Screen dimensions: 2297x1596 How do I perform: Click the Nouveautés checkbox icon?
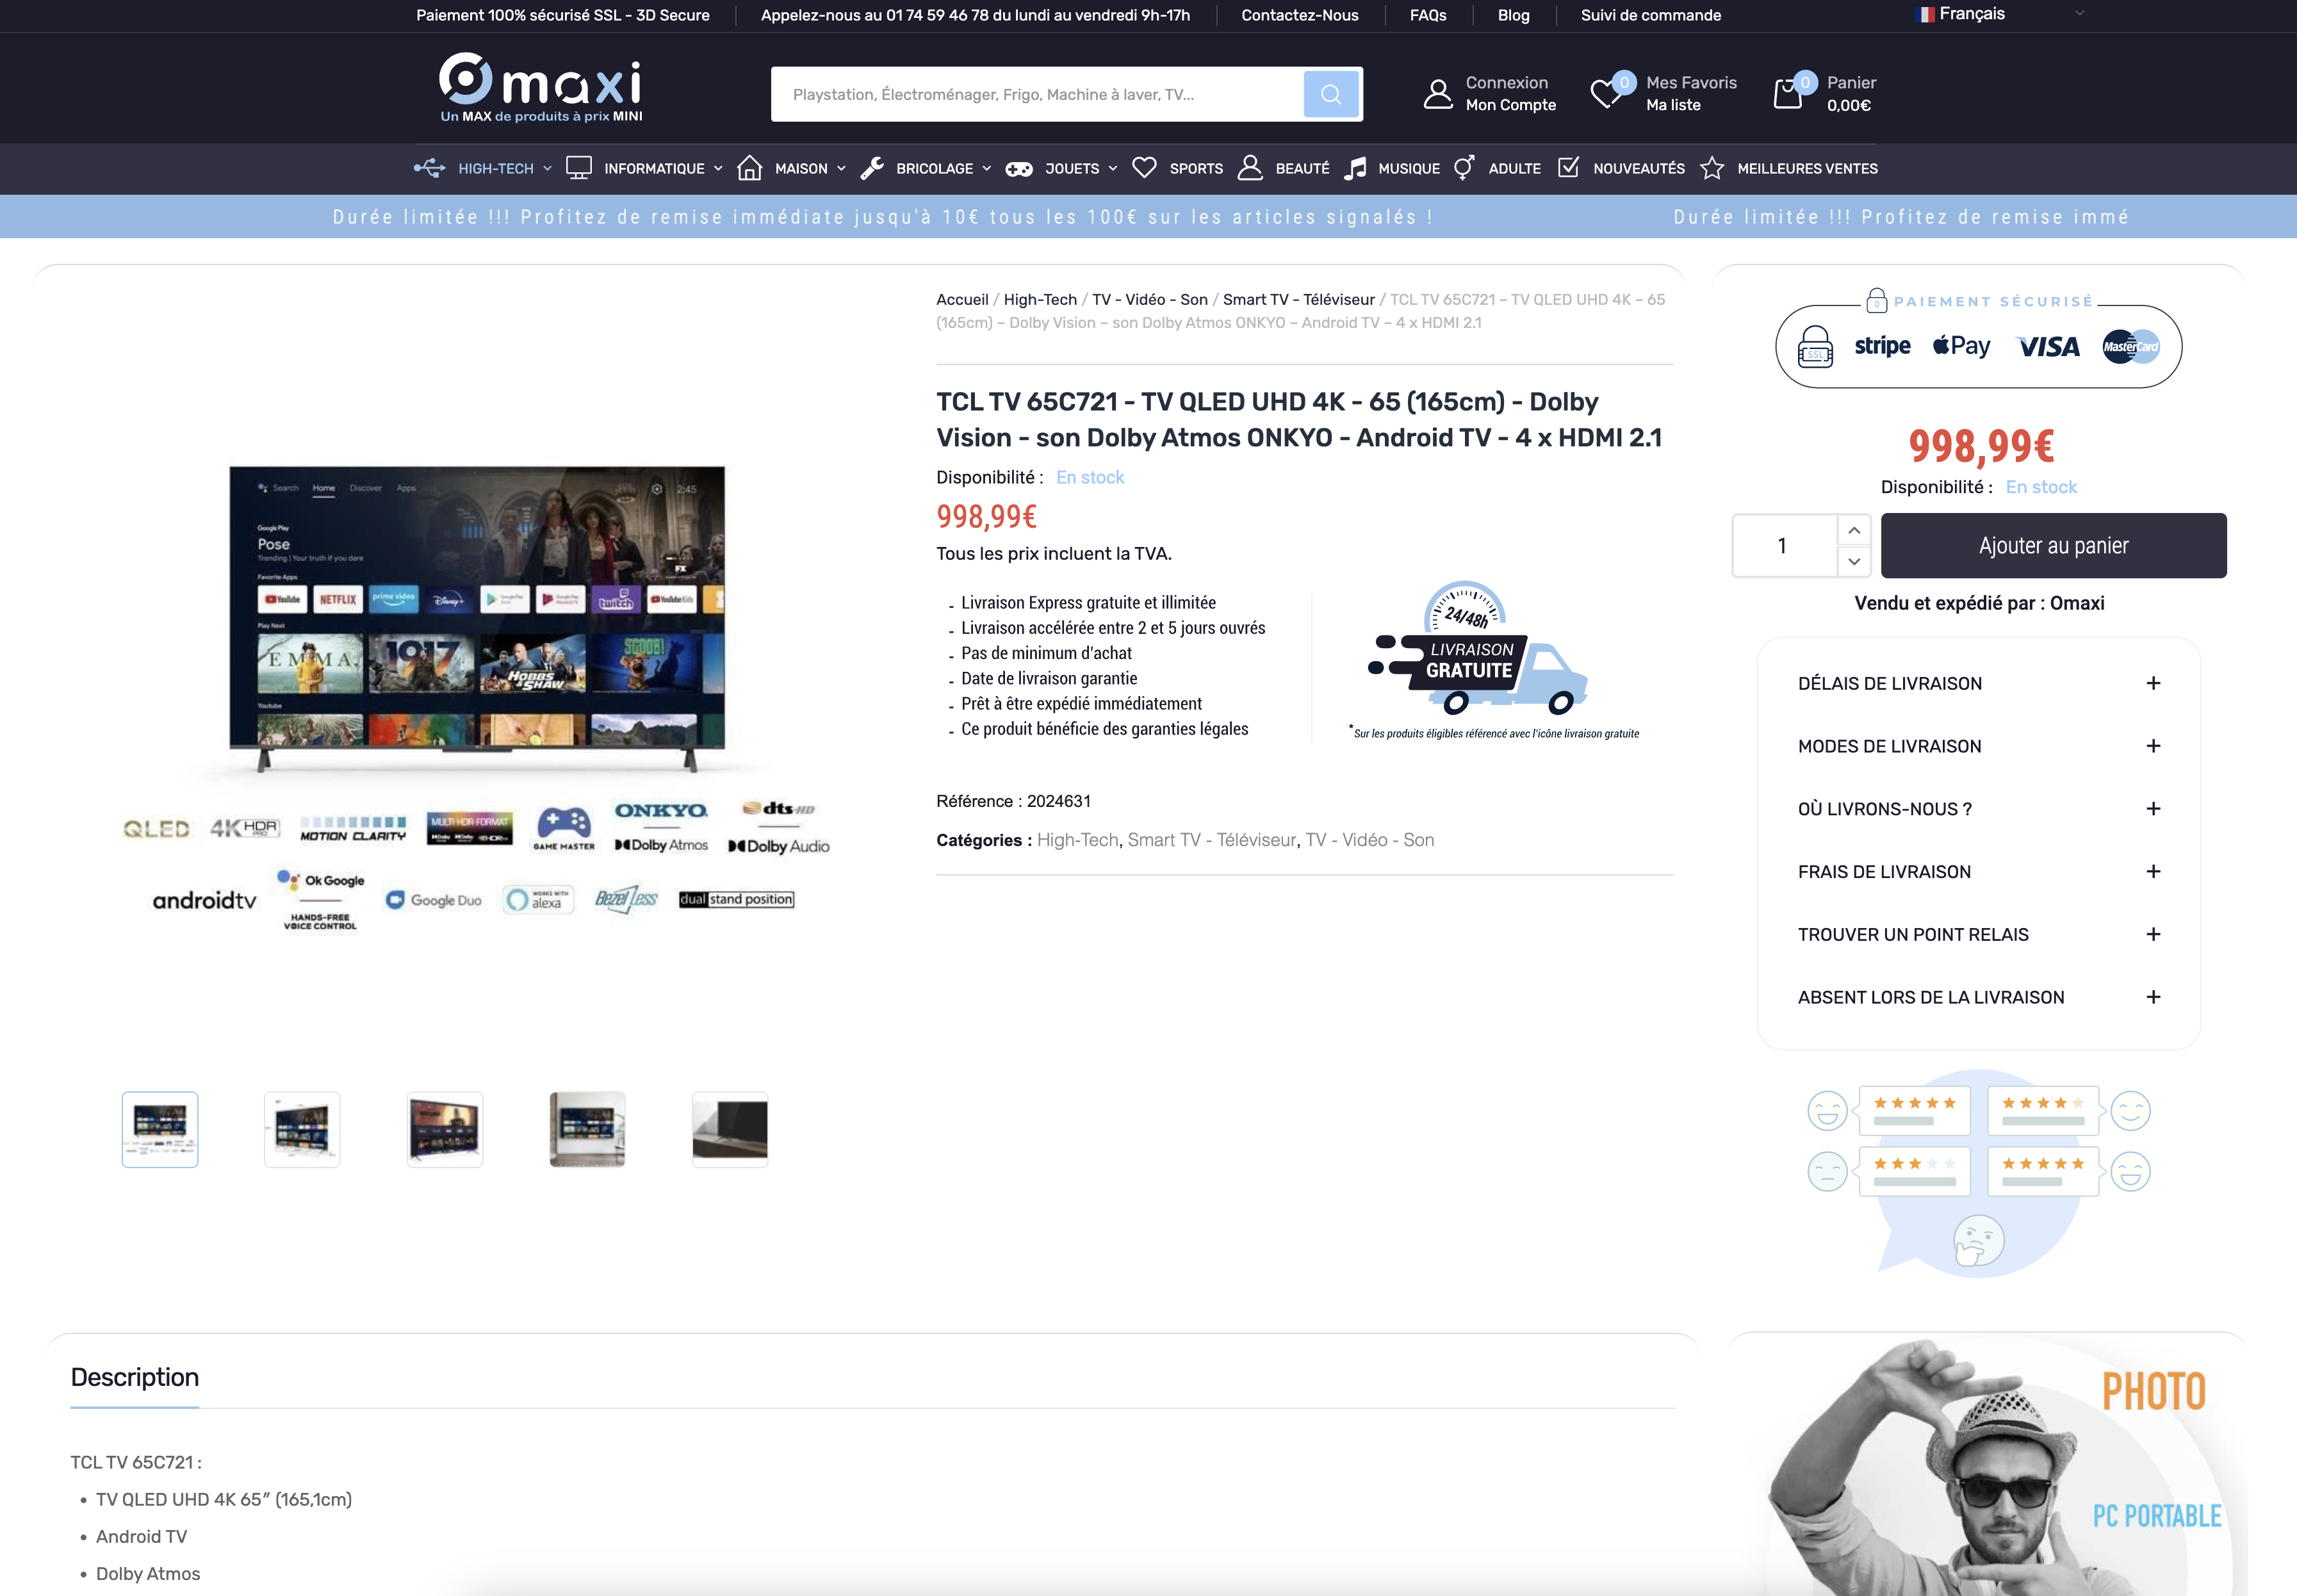[x=1569, y=167]
